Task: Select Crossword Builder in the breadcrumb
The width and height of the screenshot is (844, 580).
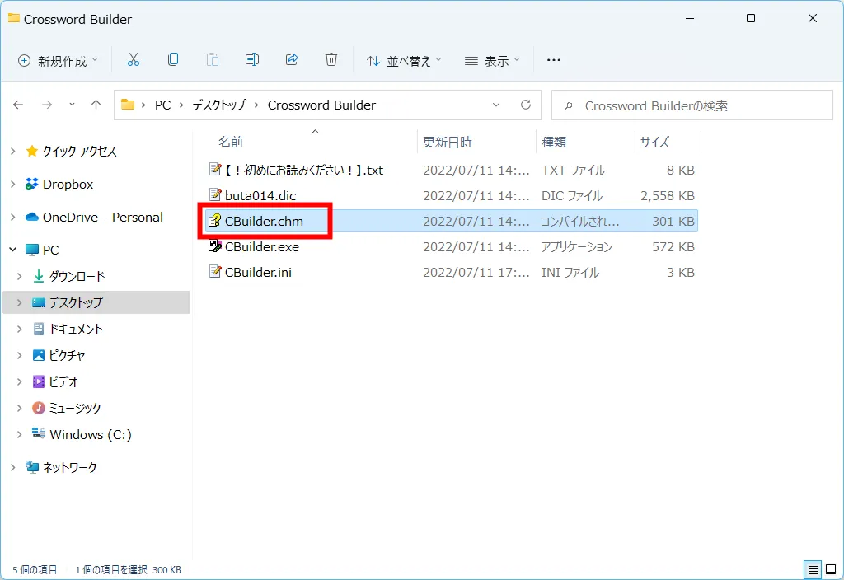Action: coord(322,105)
